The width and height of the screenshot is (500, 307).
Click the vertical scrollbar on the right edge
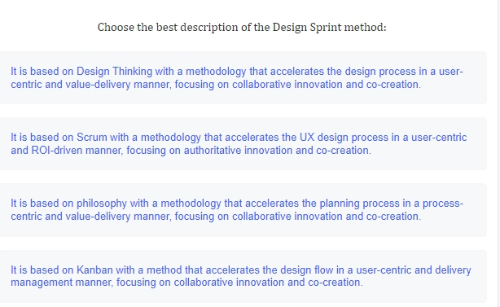(x=498, y=153)
